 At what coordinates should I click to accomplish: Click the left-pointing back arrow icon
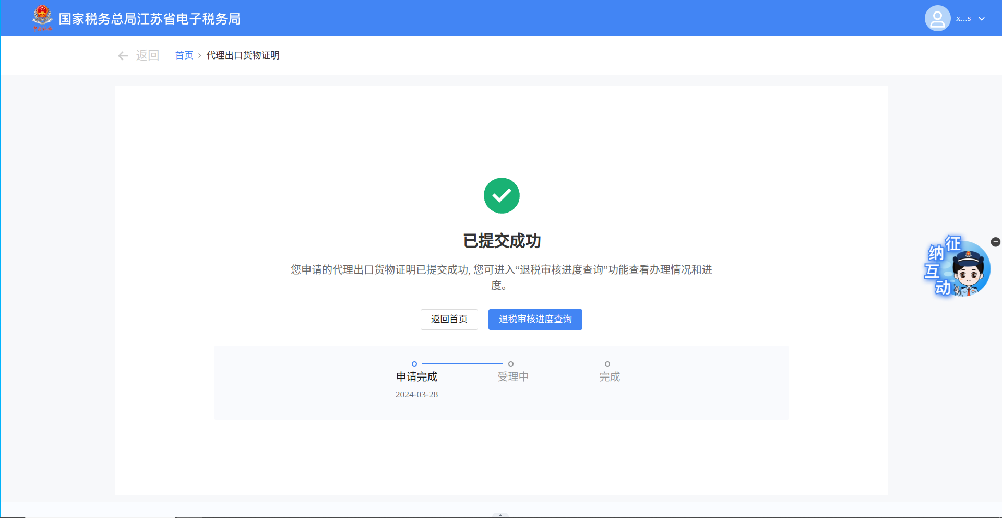click(x=123, y=56)
